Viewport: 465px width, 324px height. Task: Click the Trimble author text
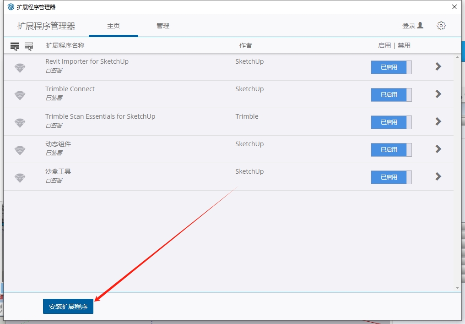[x=247, y=116]
